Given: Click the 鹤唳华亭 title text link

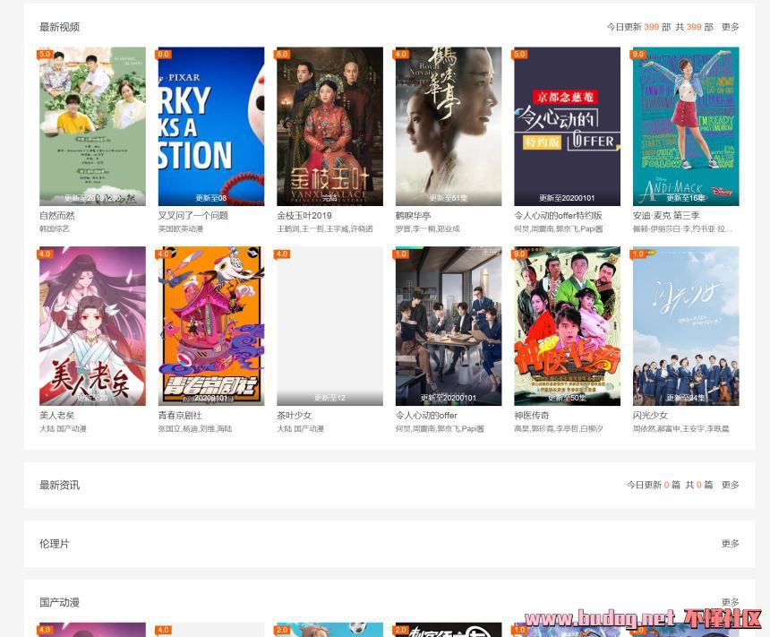Looking at the screenshot, I should (414, 216).
